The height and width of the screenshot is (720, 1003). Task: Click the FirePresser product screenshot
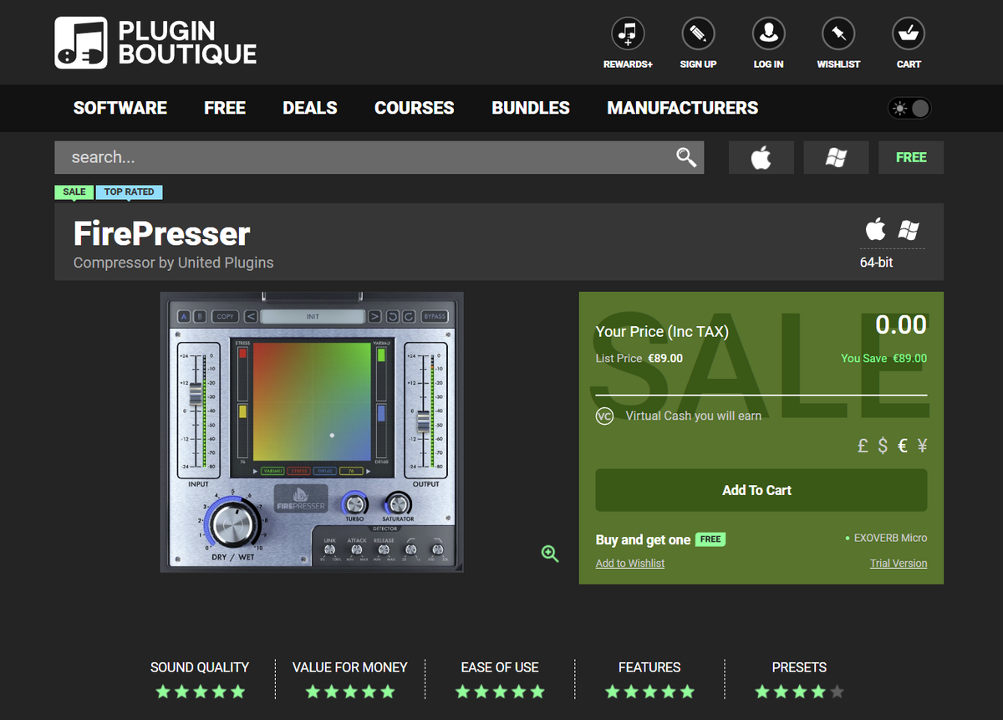(312, 432)
